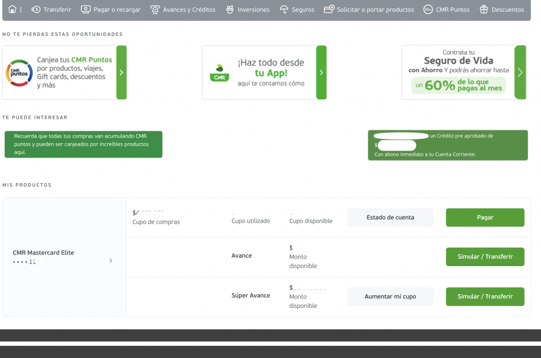The width and height of the screenshot is (541, 358).
Task: Click the TE PUEDE INTERESAR heading
Action: click(x=35, y=117)
